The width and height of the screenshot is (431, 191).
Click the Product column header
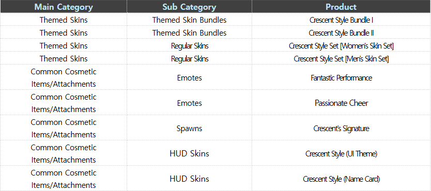[341, 7]
